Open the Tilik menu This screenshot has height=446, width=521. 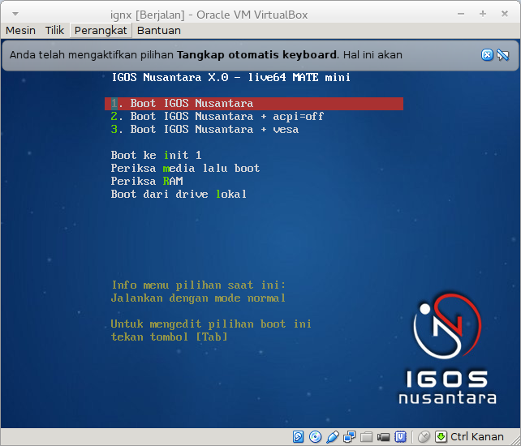click(54, 31)
